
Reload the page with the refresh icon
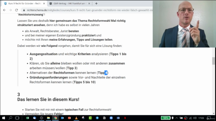click(x=17, y=10)
